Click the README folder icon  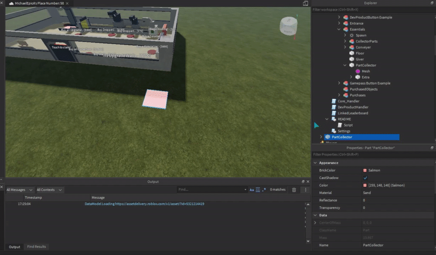coord(334,119)
